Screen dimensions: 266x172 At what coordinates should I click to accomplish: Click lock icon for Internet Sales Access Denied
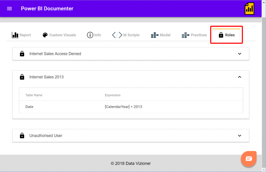pyautogui.click(x=22, y=54)
